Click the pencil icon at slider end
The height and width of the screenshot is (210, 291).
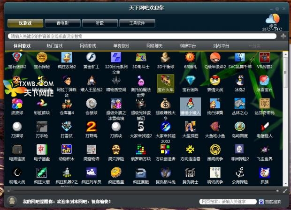click(x=285, y=191)
